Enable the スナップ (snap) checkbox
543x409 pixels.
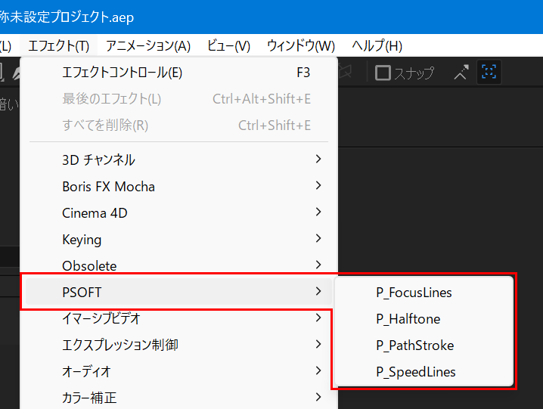tap(383, 73)
